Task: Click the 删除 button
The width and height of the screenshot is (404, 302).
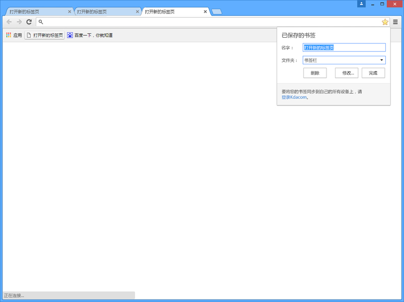Action: (x=315, y=73)
